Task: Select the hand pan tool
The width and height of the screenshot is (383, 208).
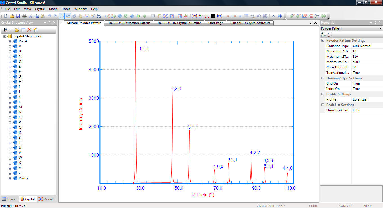Action: click(80, 16)
